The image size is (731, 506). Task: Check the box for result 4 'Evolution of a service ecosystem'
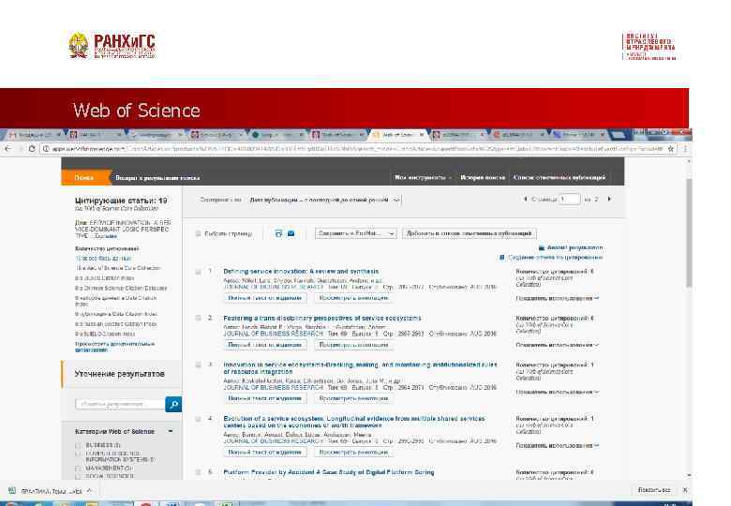198,419
